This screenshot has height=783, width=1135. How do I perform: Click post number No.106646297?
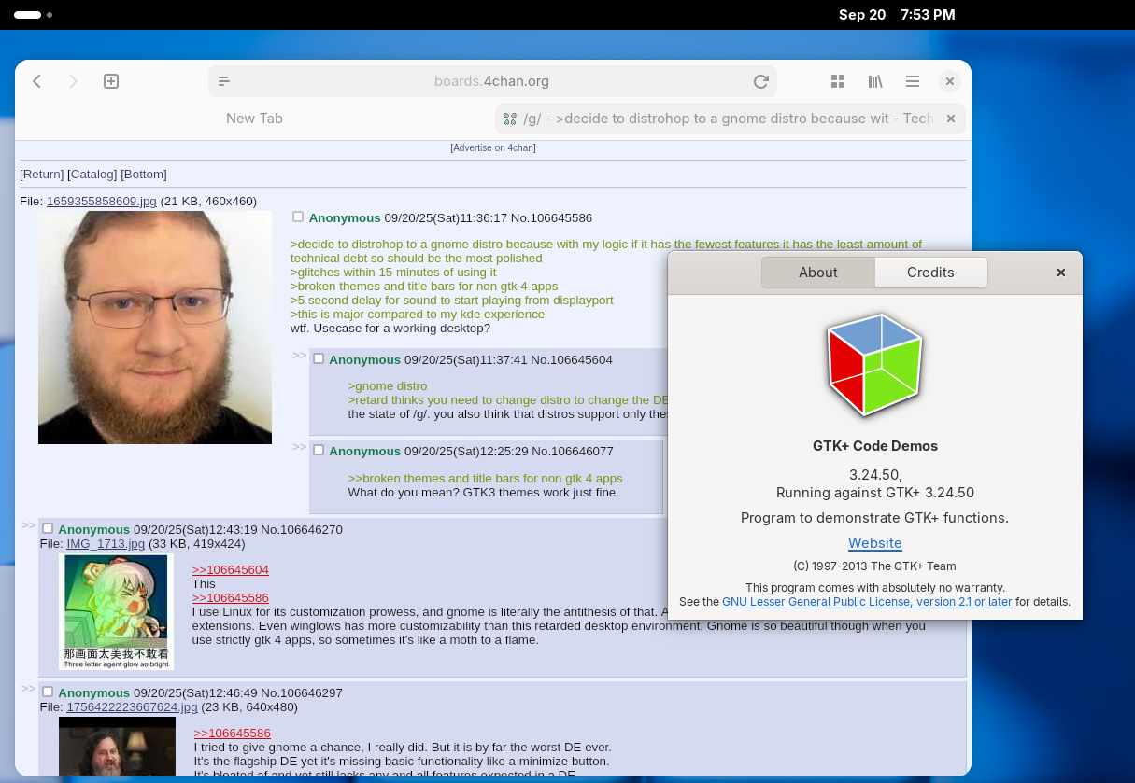(302, 693)
